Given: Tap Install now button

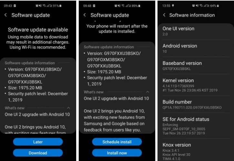Looking at the screenshot, I should point(117,153).
